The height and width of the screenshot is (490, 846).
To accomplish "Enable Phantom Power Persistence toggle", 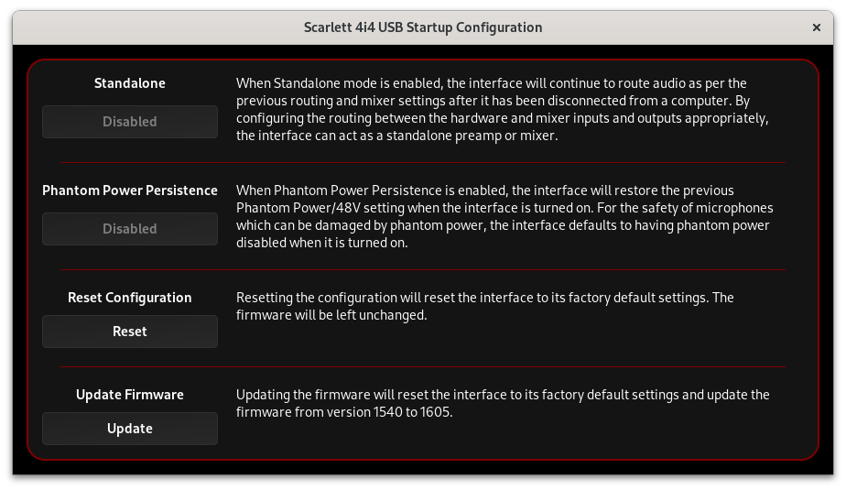I will click(x=130, y=229).
